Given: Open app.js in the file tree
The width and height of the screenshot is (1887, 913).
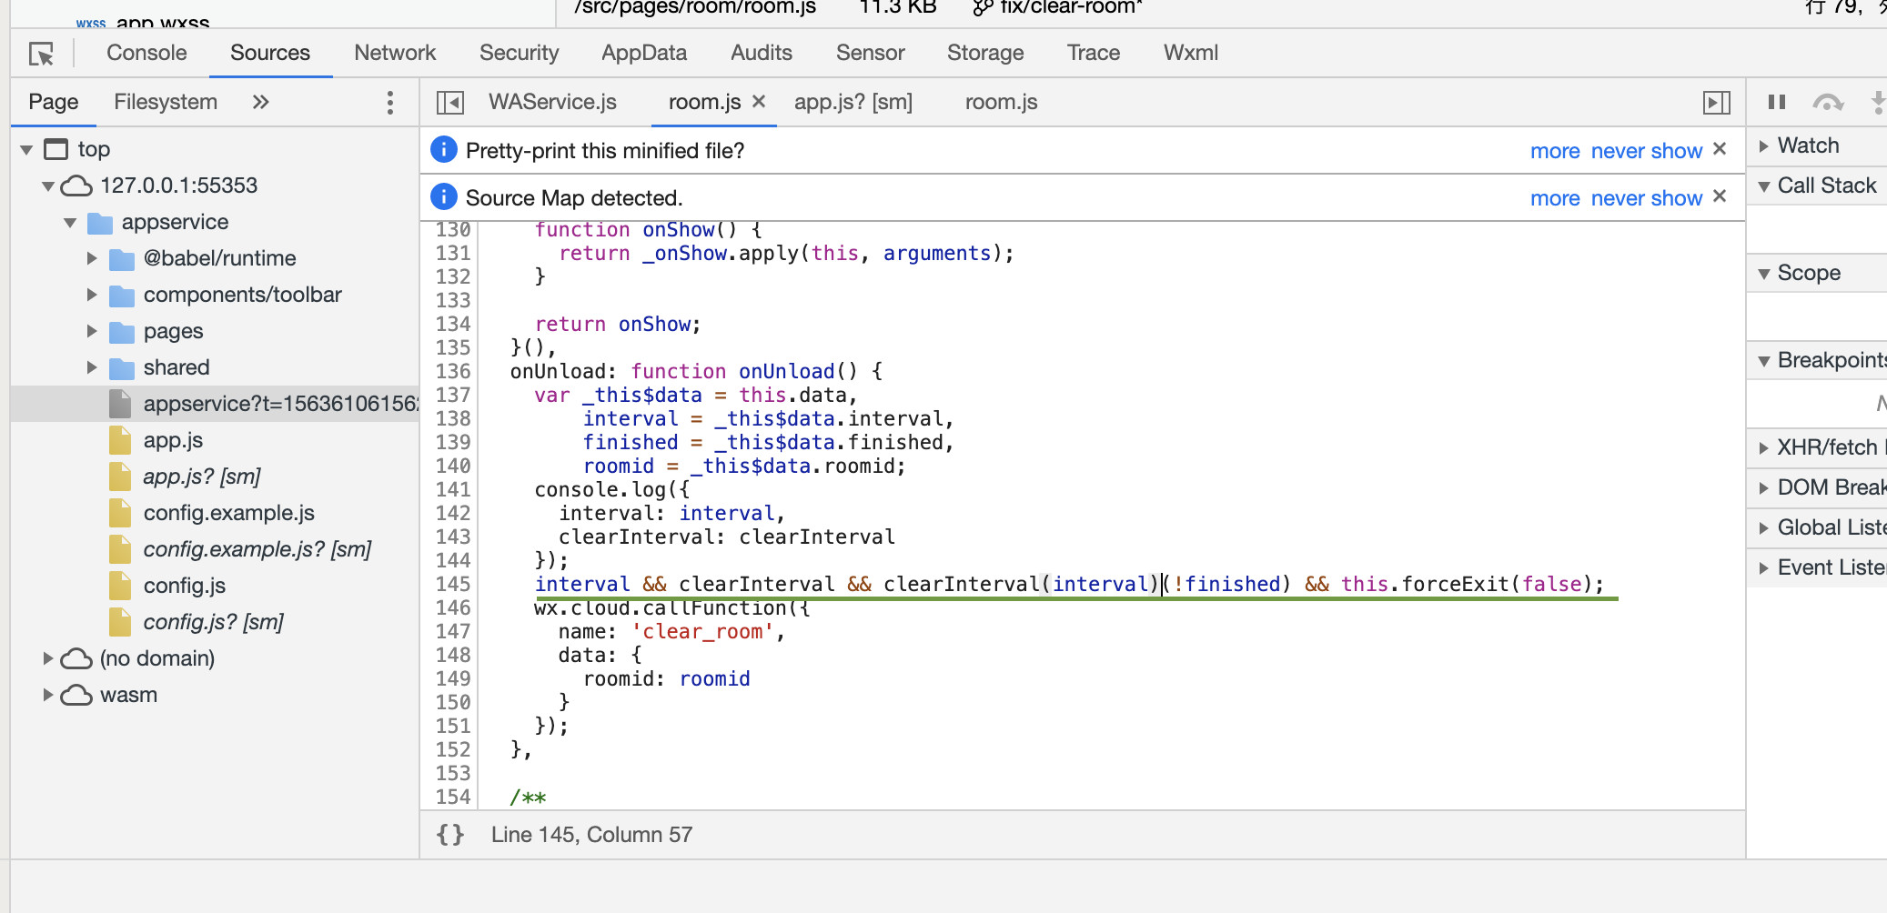Looking at the screenshot, I should 173,440.
